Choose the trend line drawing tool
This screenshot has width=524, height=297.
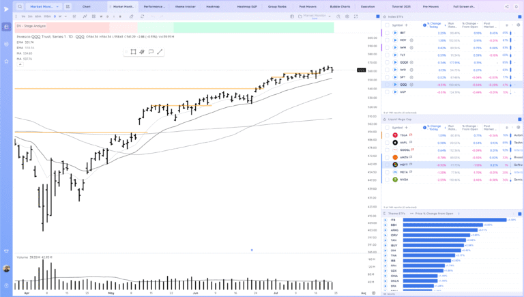(160, 52)
